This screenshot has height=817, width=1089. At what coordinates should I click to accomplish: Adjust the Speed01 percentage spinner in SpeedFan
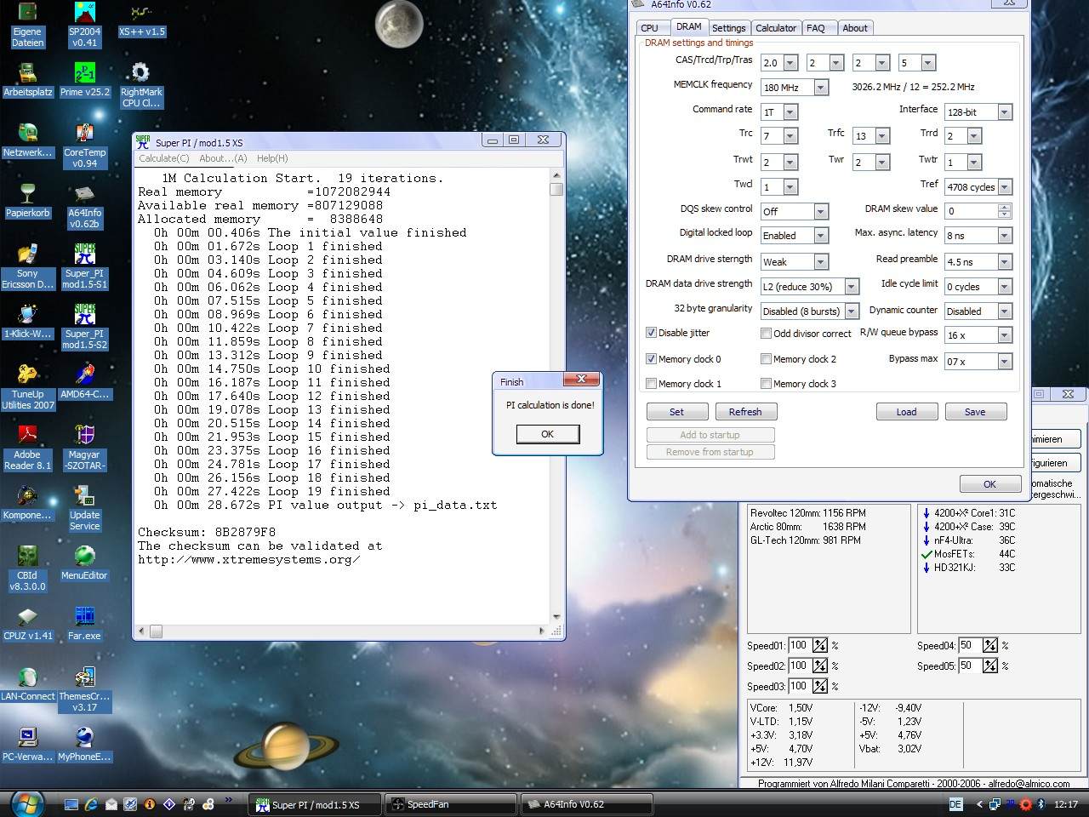820,645
